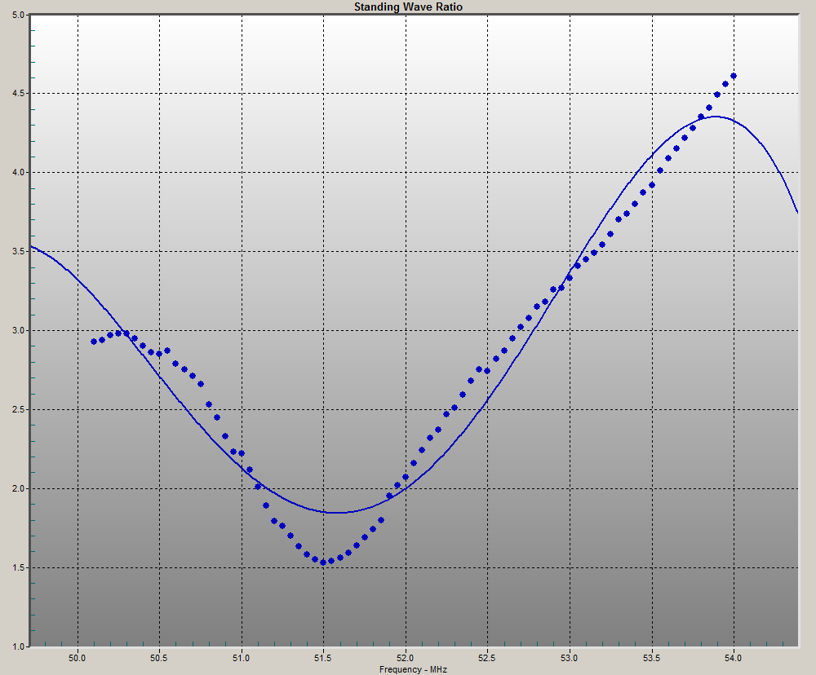The height and width of the screenshot is (675, 816).
Task: Click the 3.0 value on the y-axis
Action: coord(18,331)
